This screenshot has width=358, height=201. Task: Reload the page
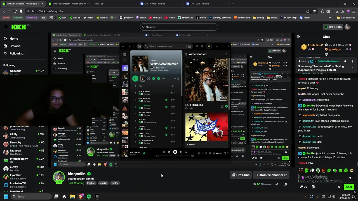coord(15,11)
